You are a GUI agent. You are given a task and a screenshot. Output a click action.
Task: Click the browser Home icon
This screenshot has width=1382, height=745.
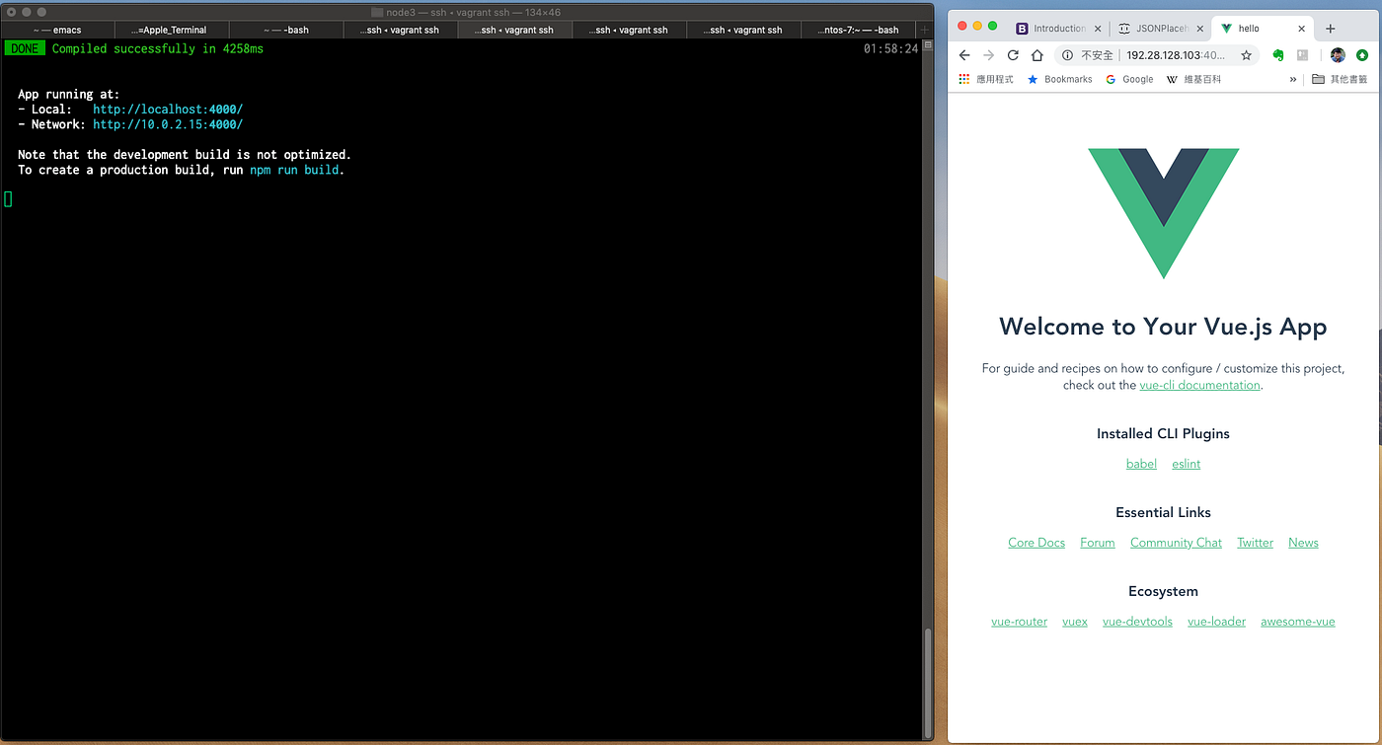[x=1036, y=55]
